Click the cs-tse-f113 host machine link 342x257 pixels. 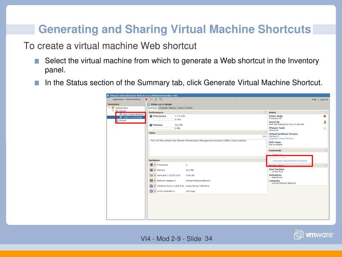pos(277,172)
